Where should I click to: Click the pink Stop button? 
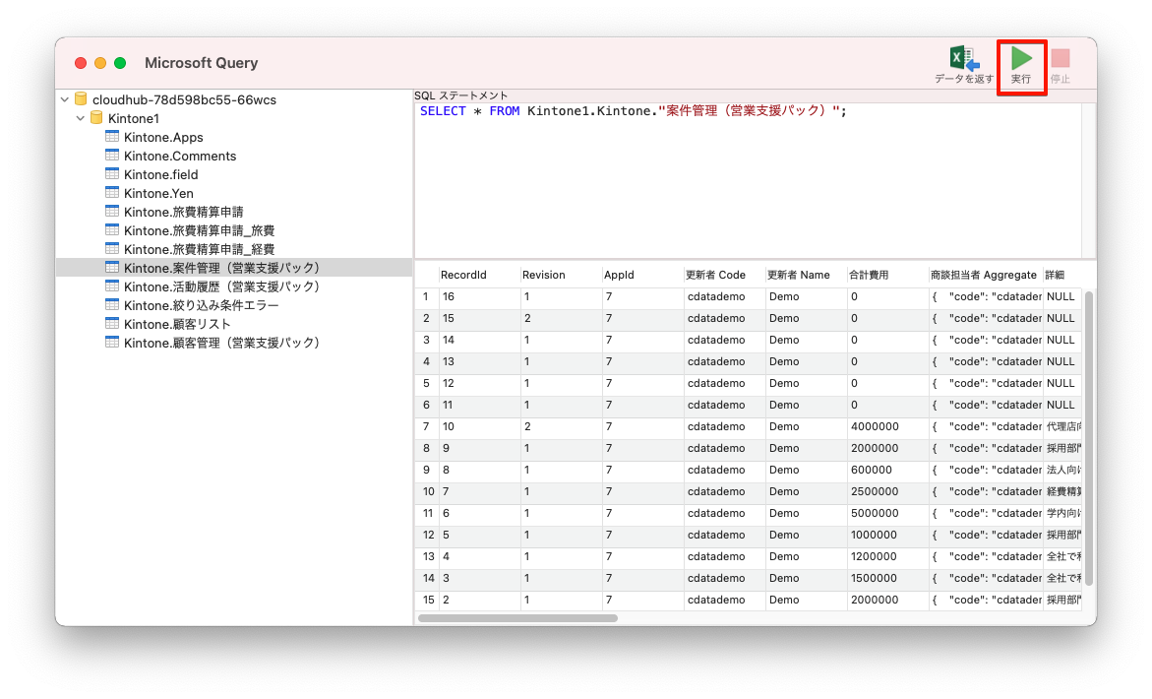point(1061,58)
